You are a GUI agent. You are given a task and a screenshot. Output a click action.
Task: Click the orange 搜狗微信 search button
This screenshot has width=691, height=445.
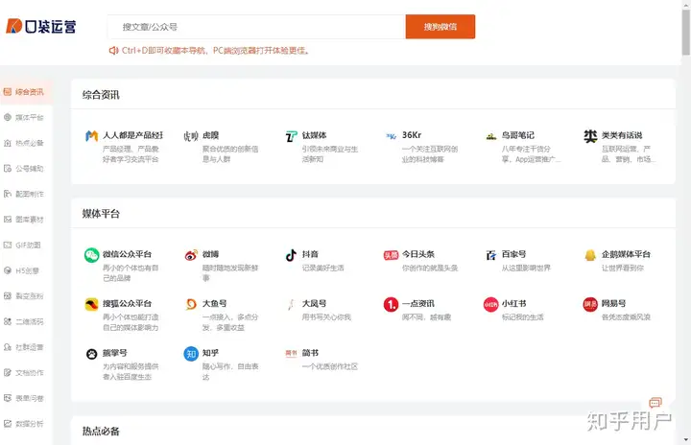point(441,27)
